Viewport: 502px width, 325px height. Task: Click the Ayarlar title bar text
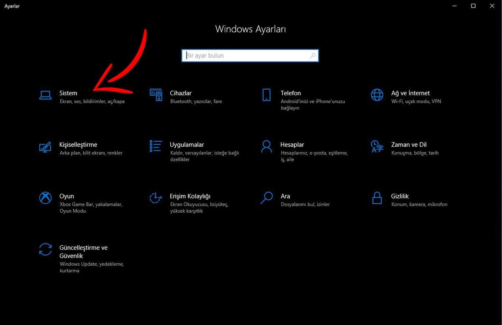[12, 6]
